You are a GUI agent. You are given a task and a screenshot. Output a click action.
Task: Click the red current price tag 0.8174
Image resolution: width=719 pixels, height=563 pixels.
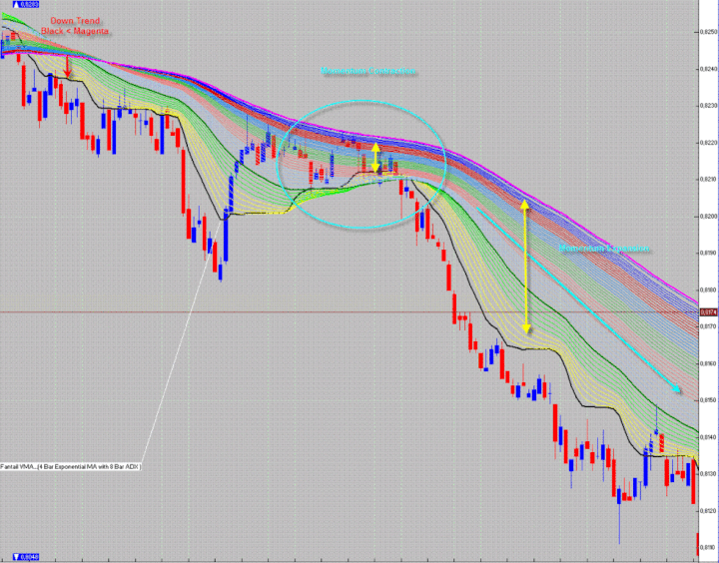(x=708, y=312)
